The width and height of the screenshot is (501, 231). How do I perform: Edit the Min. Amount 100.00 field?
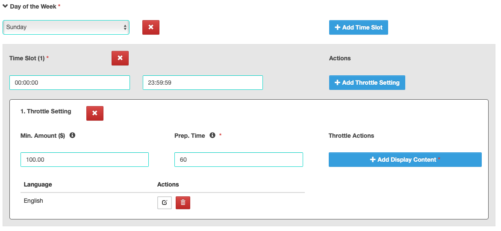tap(85, 160)
